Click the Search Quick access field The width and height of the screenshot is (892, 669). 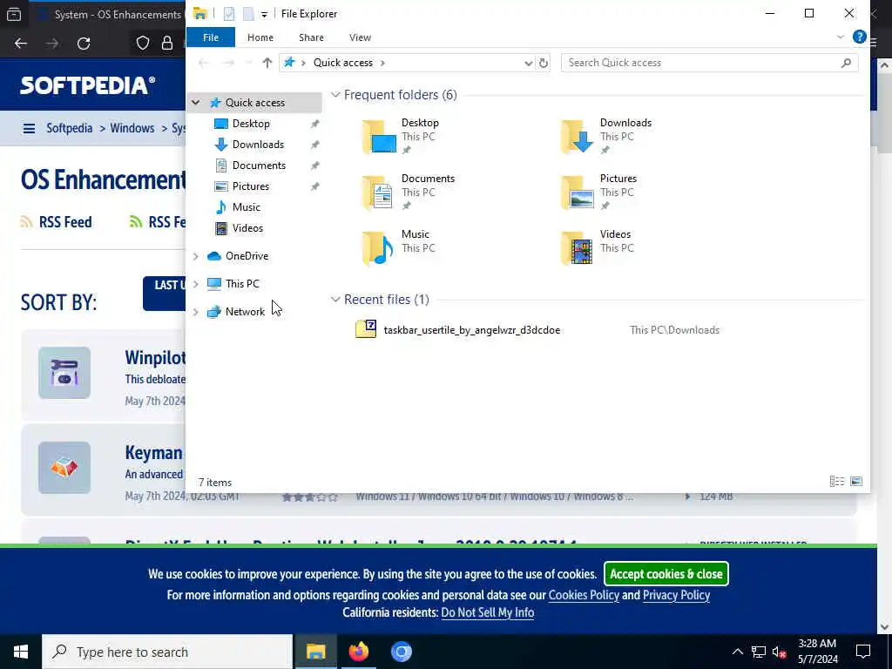click(x=709, y=63)
